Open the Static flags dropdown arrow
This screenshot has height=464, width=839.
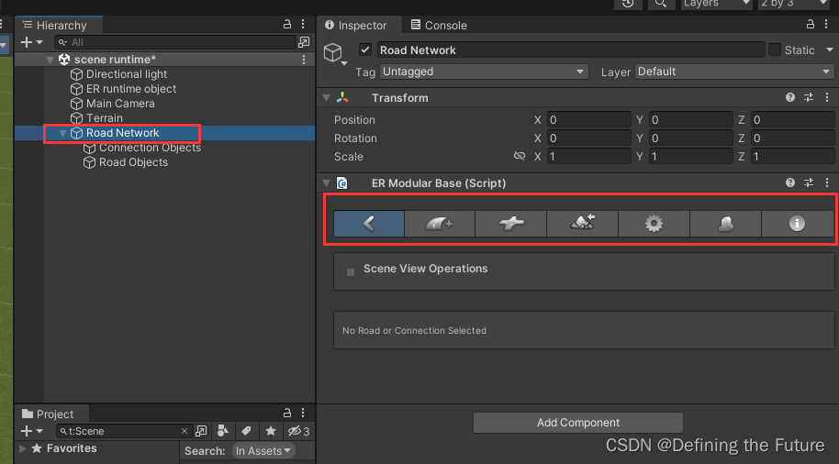830,50
